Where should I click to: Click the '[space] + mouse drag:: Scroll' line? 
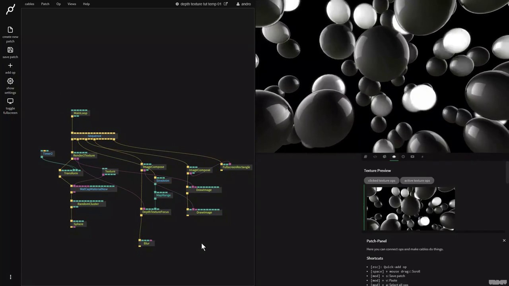395,271
